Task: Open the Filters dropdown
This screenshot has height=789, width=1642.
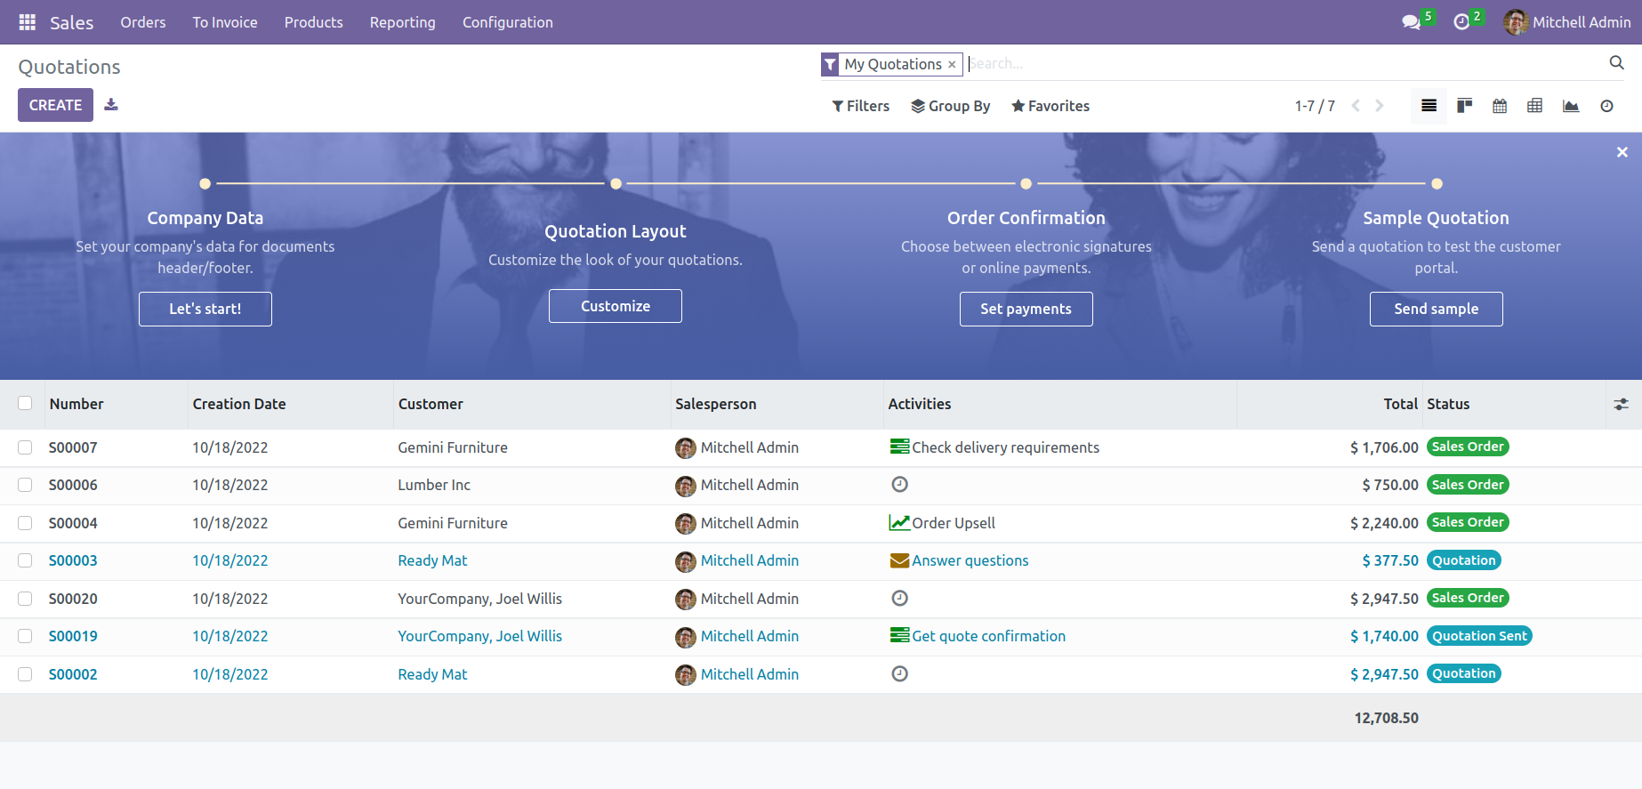Action: click(860, 106)
